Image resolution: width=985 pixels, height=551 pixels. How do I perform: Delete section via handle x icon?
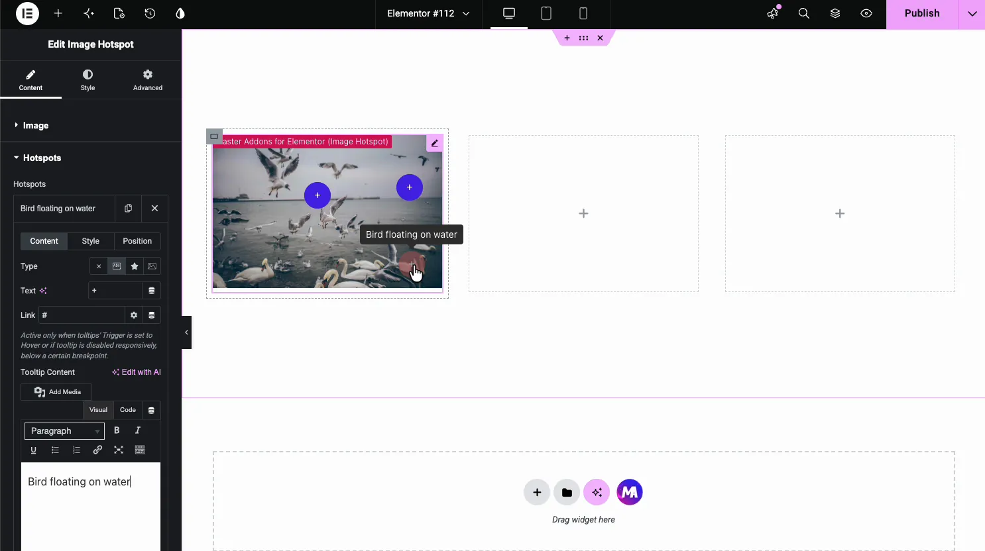tap(600, 38)
